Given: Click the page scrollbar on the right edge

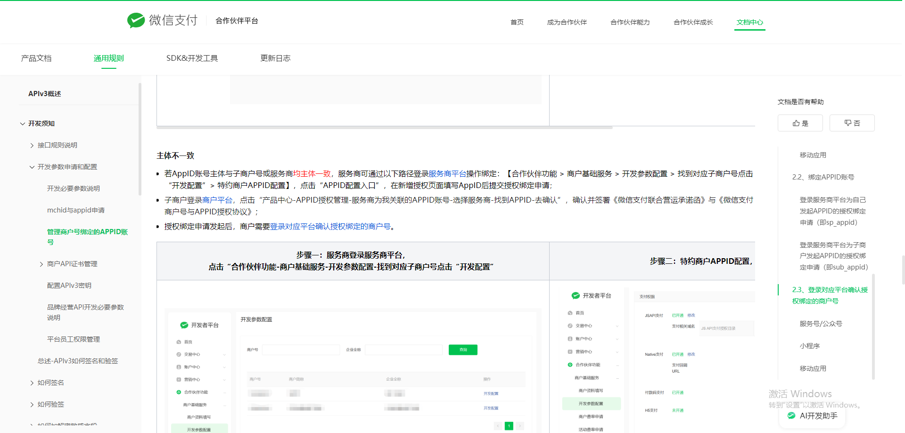Looking at the screenshot, I should [903, 270].
